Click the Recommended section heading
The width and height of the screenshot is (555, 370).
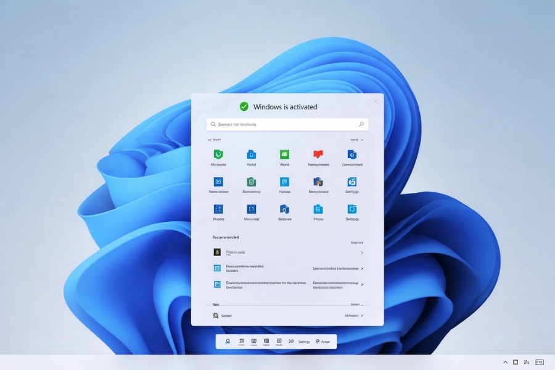(226, 236)
